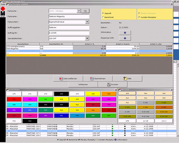The height and width of the screenshot is (143, 179).
Task: Select the 952 Ultramarin row
Action: click(x=89, y=51)
